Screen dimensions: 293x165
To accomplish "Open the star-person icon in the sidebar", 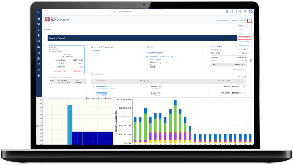I will [x=39, y=30].
